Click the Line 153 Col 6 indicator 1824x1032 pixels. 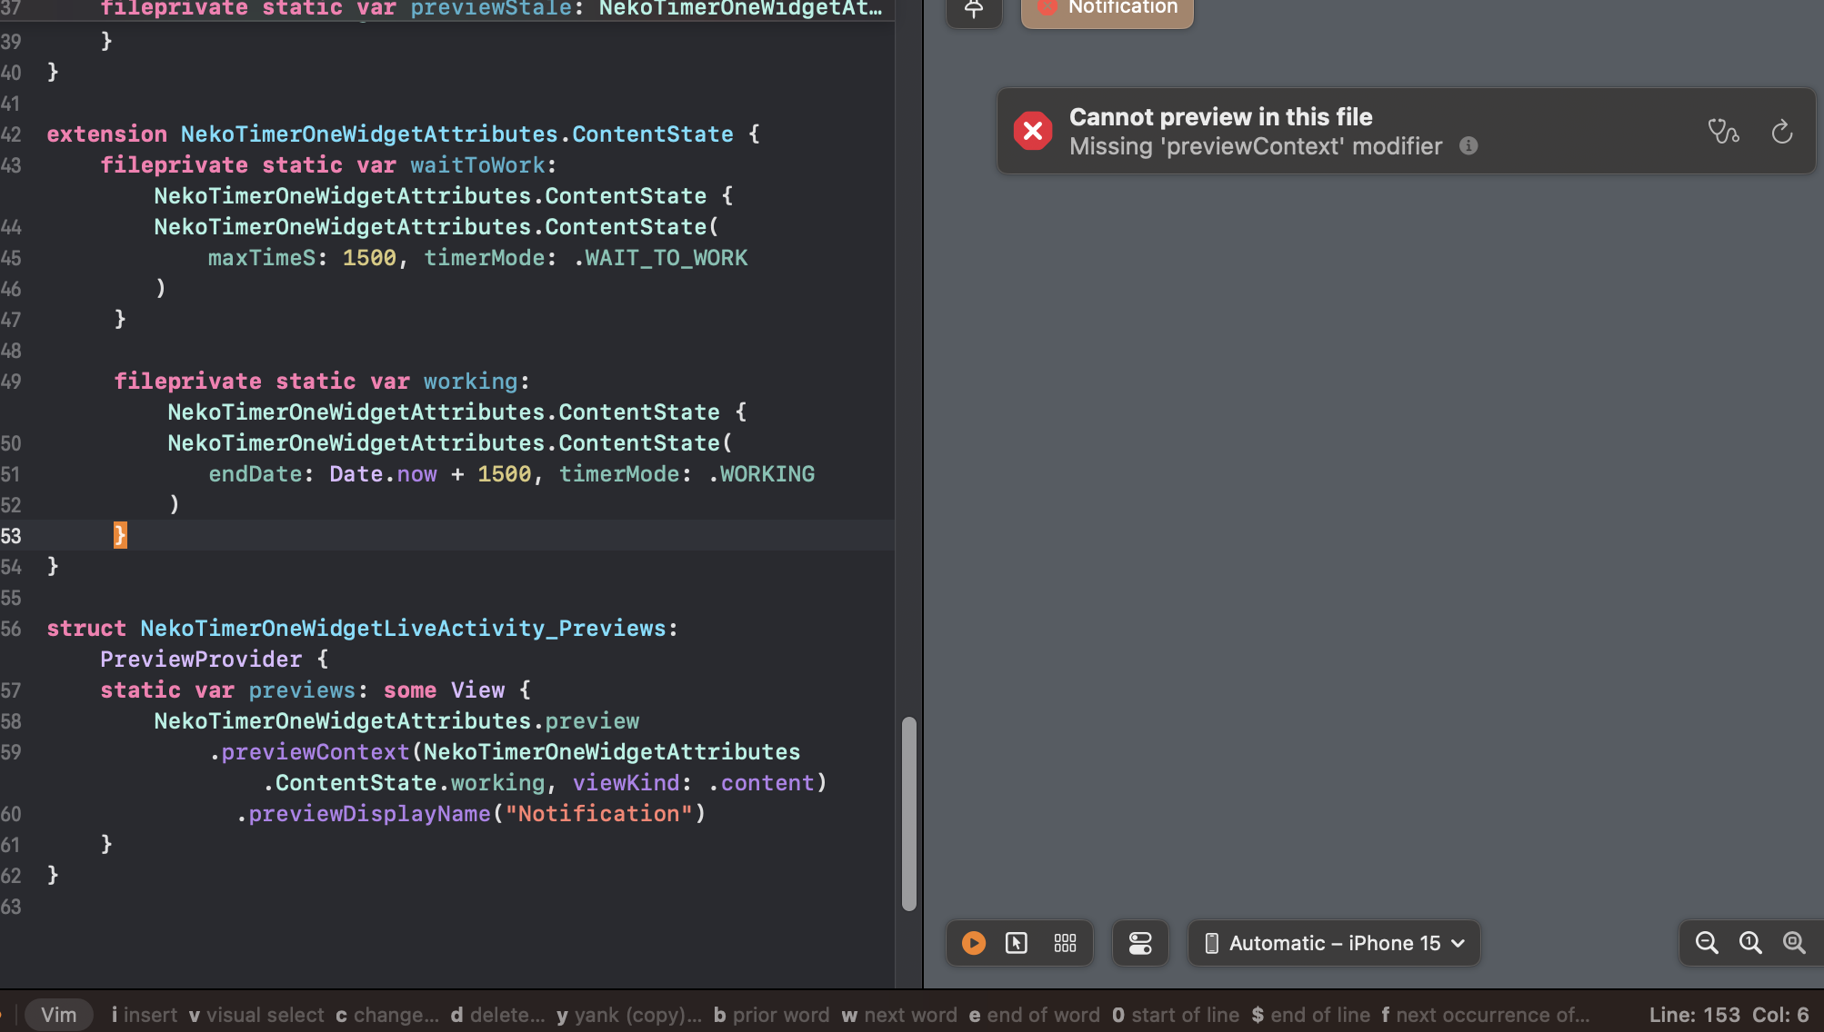pyautogui.click(x=1729, y=1015)
